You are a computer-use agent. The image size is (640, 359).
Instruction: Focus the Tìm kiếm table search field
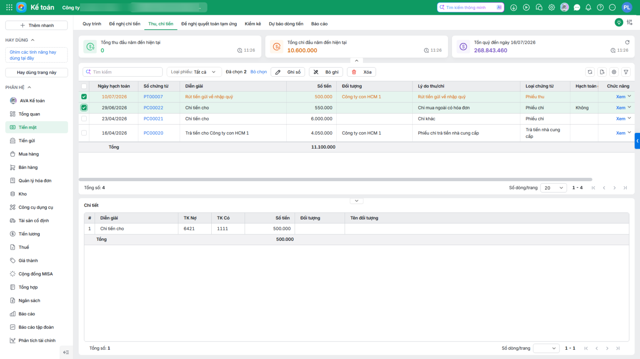[x=122, y=72]
